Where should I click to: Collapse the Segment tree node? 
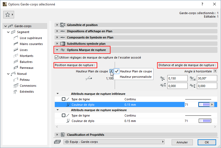(8, 32)
